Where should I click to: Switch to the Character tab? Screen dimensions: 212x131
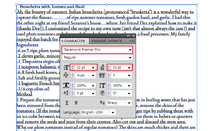(x=75, y=41)
